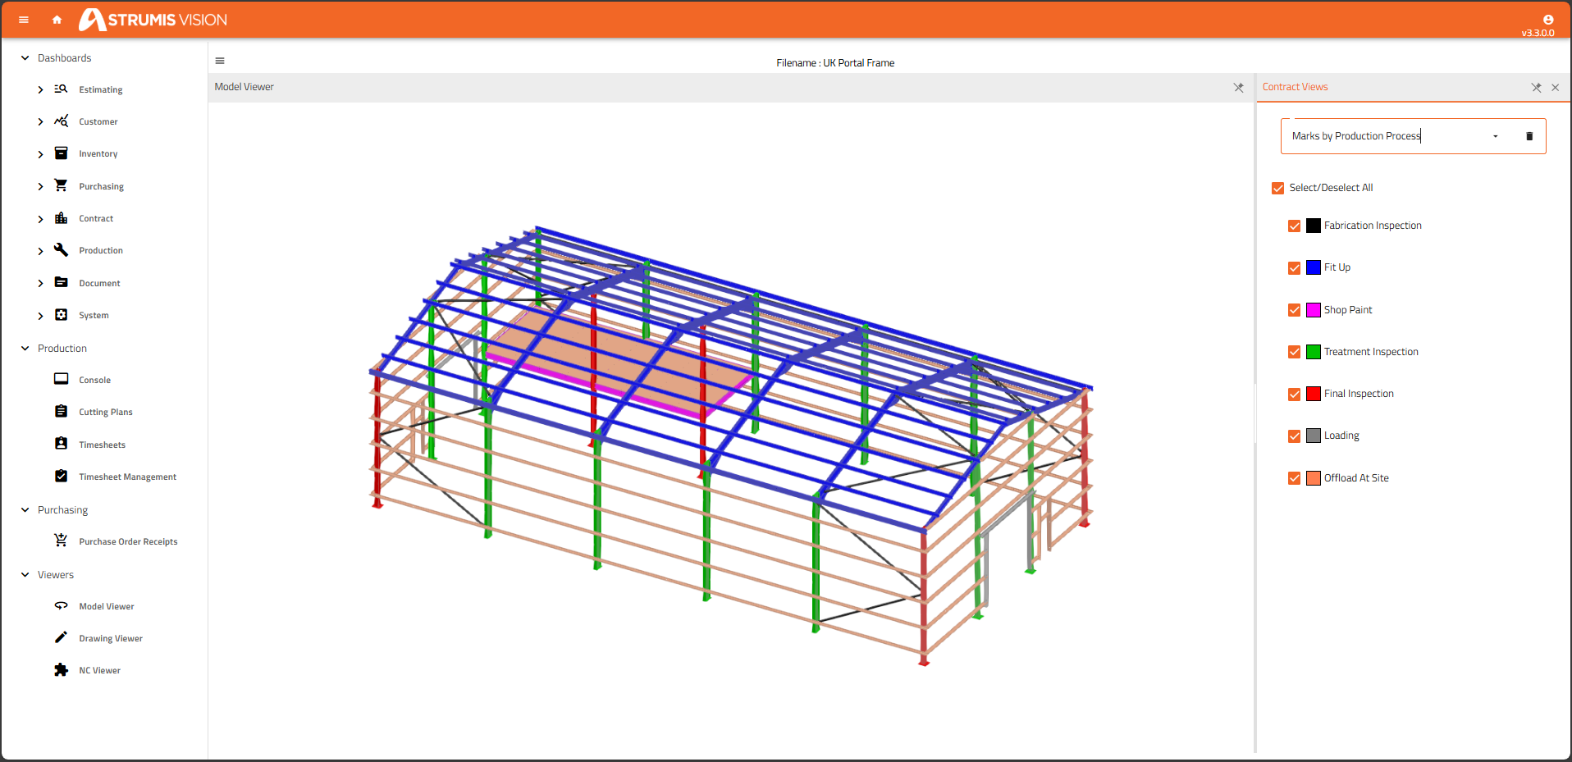Click the Strumis Vision logo
Viewport: 1572px width, 762px height.
(x=153, y=20)
